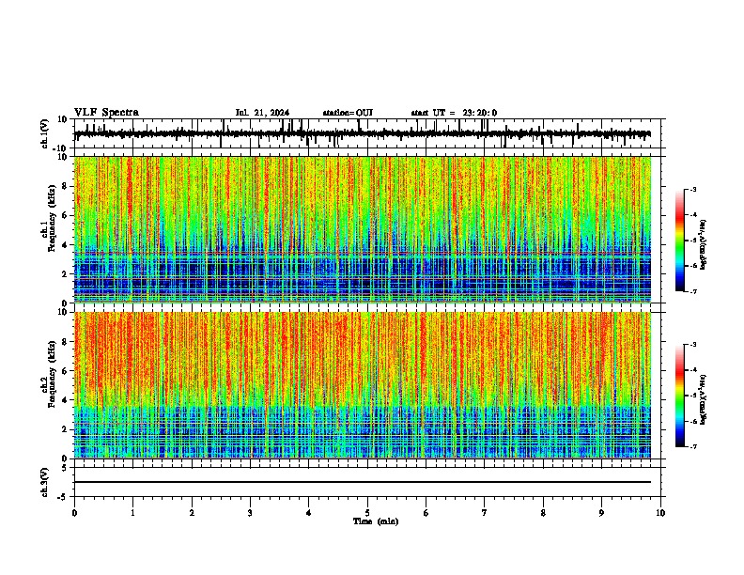The width and height of the screenshot is (744, 575).
Task: Click the "6" frequency tick of ch.2 spectrogram
Action: [x=65, y=370]
